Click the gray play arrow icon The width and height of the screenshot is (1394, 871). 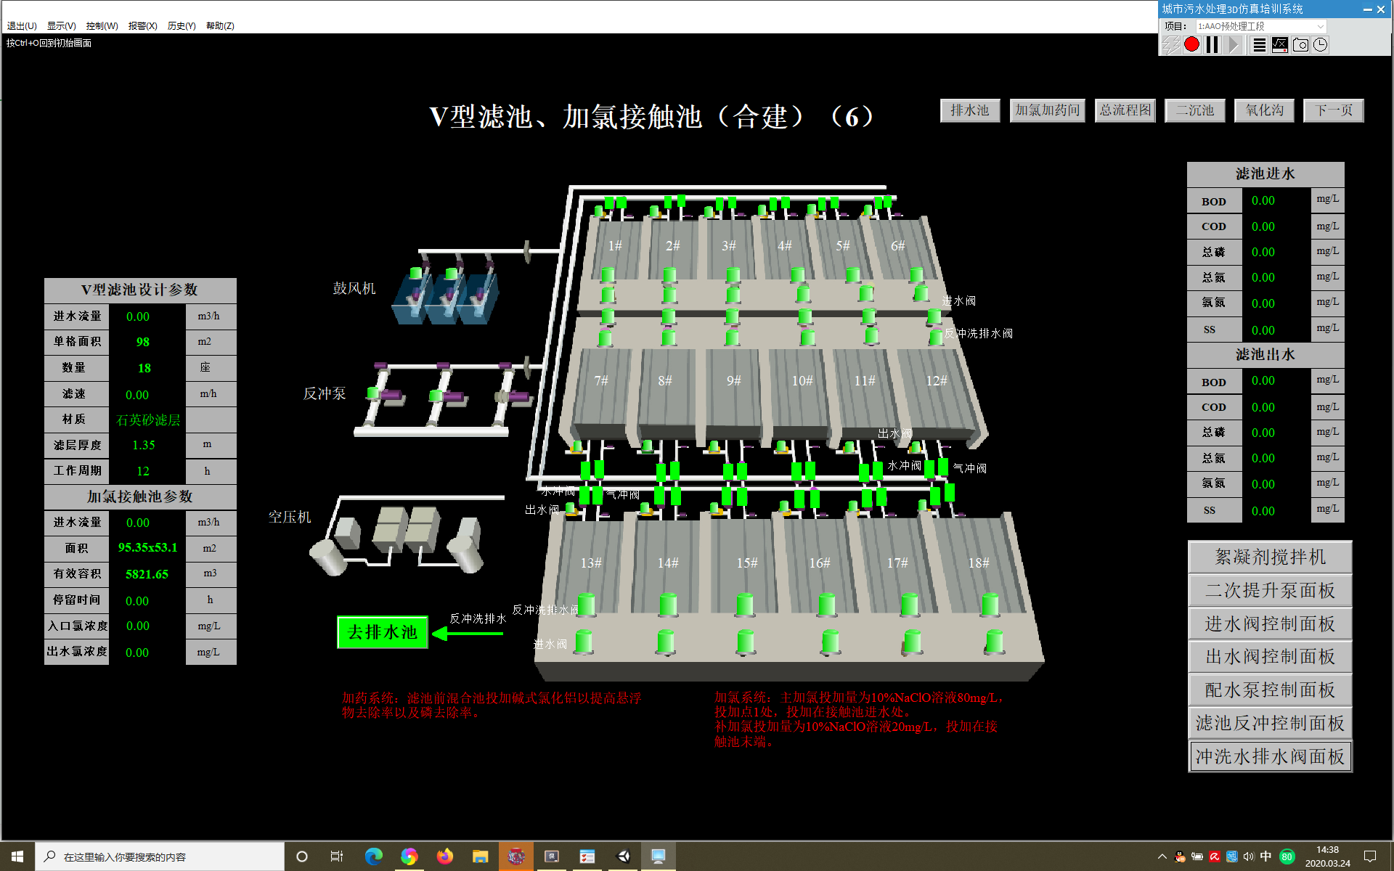pyautogui.click(x=1234, y=45)
